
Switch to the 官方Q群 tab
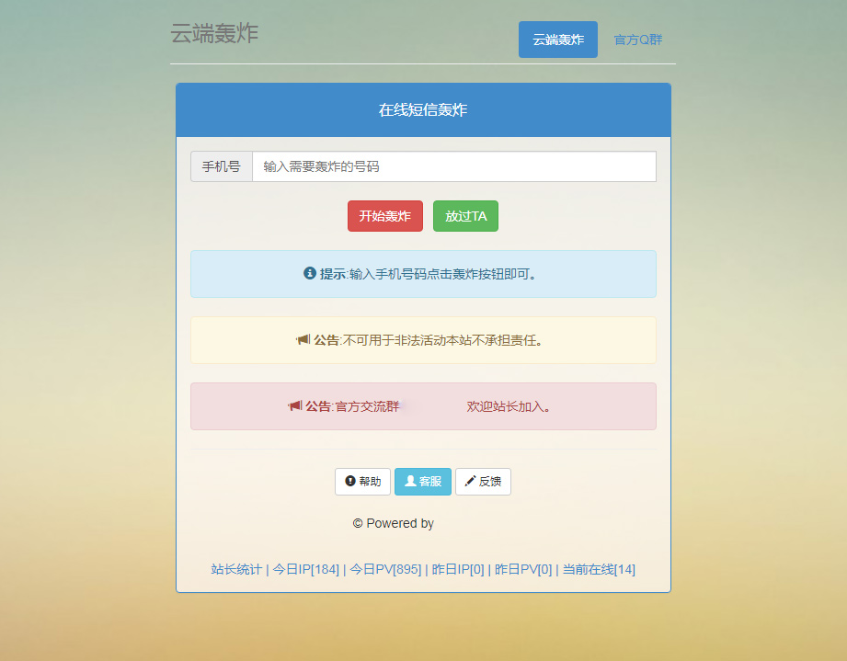click(x=637, y=40)
